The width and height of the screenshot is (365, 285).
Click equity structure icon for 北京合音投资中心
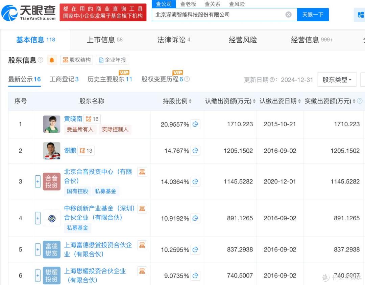click(142, 172)
